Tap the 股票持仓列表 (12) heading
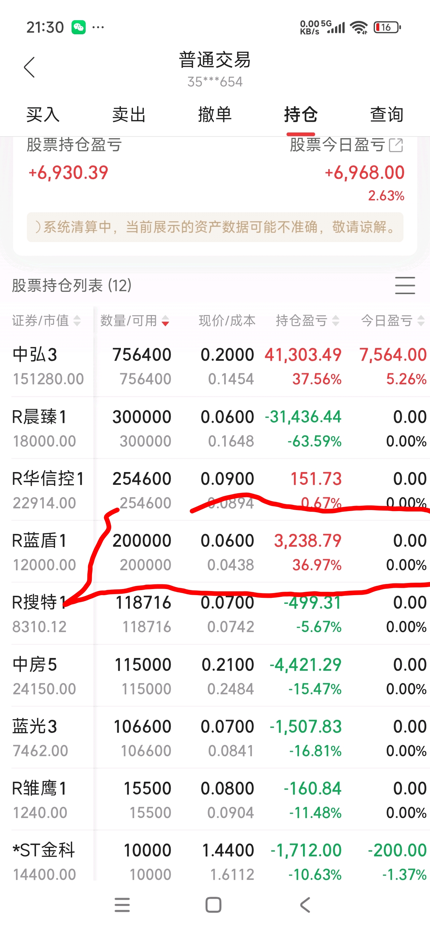The height and width of the screenshot is (932, 430). pos(72,285)
